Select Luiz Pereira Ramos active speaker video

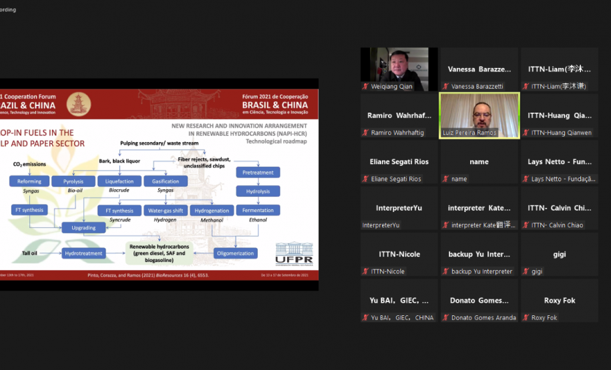(x=479, y=115)
